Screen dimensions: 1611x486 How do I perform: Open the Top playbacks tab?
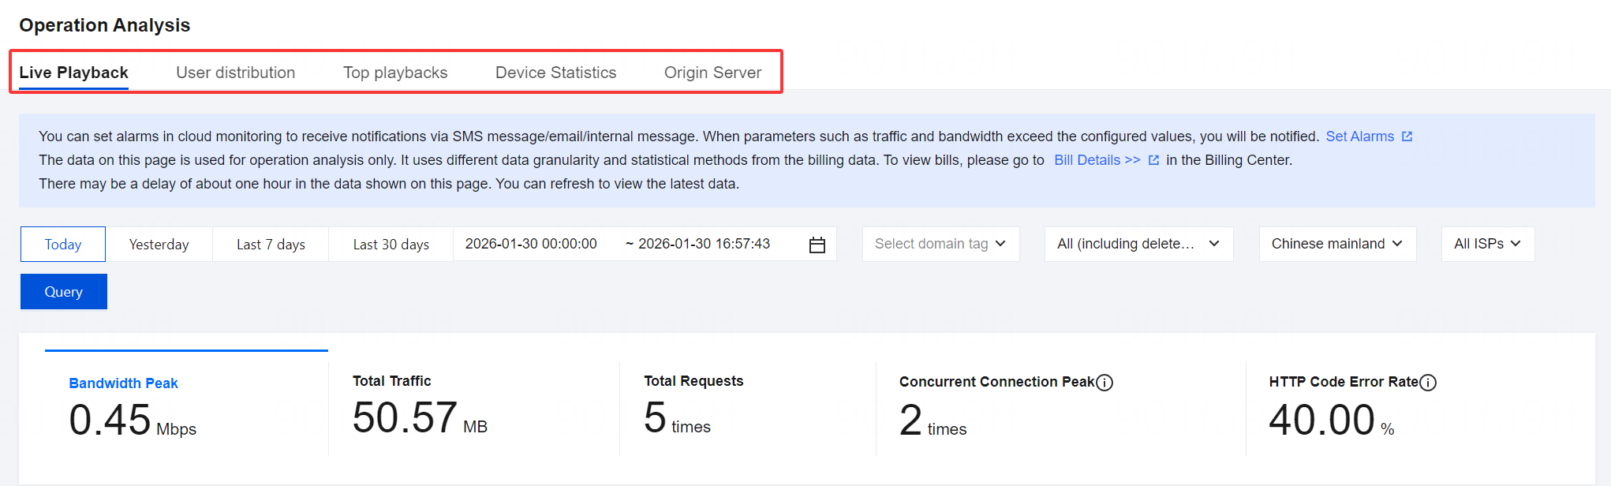pos(395,73)
